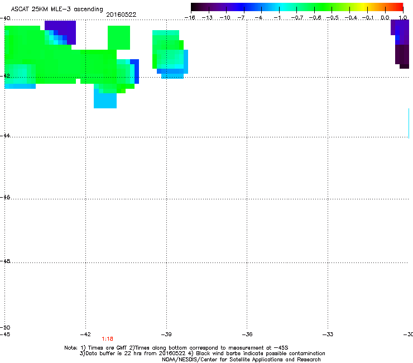Click the "-48" latitude axis label
Viewport: 413px width, 363px height.
(5, 261)
